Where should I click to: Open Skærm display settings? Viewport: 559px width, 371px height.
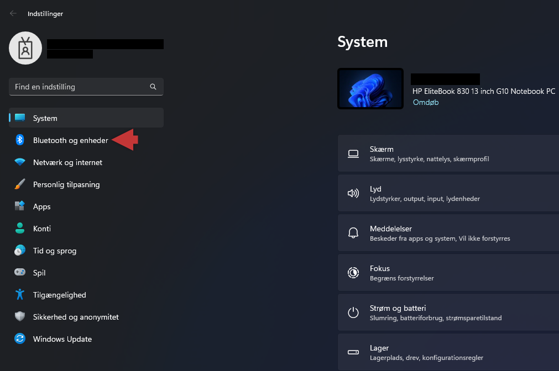[448, 153]
